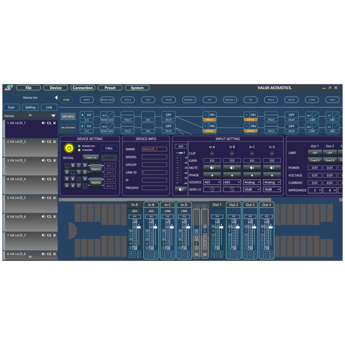This screenshot has height=345, width=345.
Task: Click the In B channel fader handle
Action: point(155,227)
